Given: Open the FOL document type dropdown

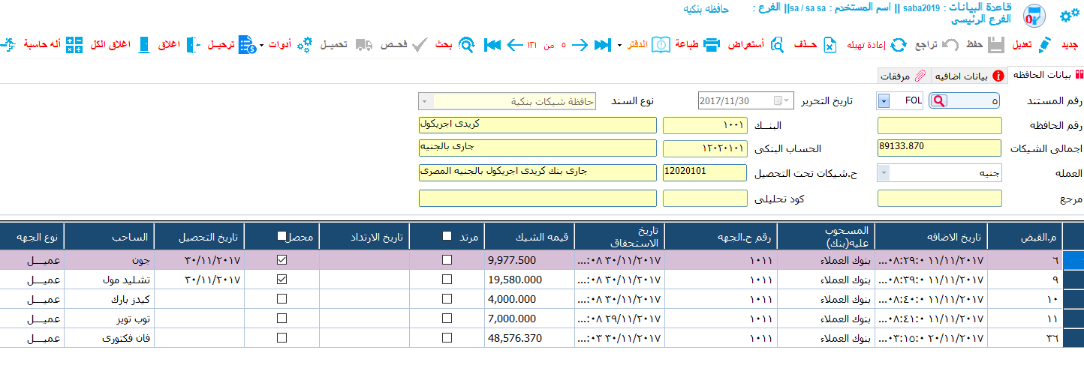Looking at the screenshot, I should pyautogui.click(x=884, y=100).
